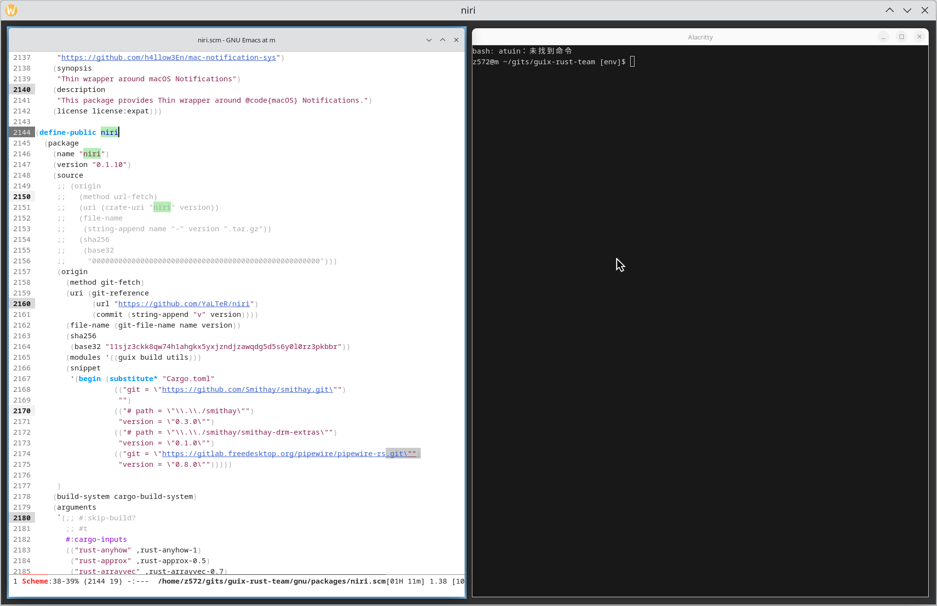Click line number 2160 in the gutter
The image size is (937, 606).
coord(22,304)
